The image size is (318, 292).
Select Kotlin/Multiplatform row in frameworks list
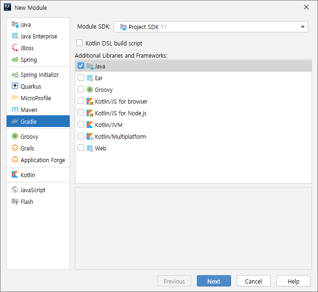pos(120,136)
